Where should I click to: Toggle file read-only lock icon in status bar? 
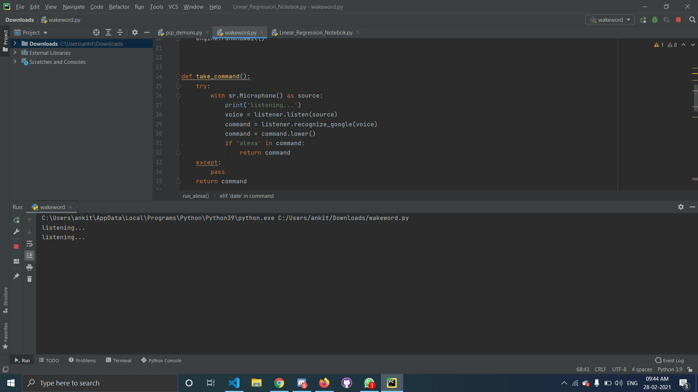point(690,369)
